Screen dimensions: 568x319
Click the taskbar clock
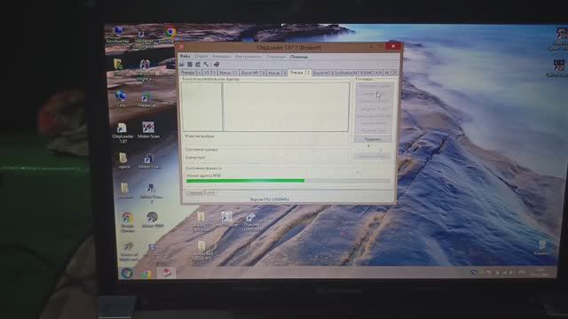(540, 273)
